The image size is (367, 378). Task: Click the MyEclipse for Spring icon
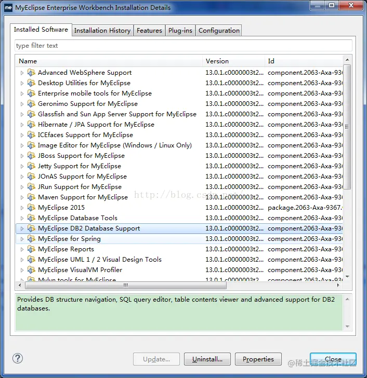[x=31, y=238]
